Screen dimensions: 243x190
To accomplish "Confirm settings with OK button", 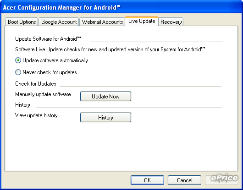I will pyautogui.click(x=147, y=180).
